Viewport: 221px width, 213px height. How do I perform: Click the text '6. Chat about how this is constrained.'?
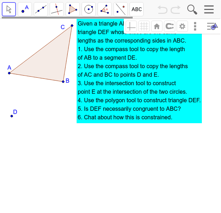[125, 117]
